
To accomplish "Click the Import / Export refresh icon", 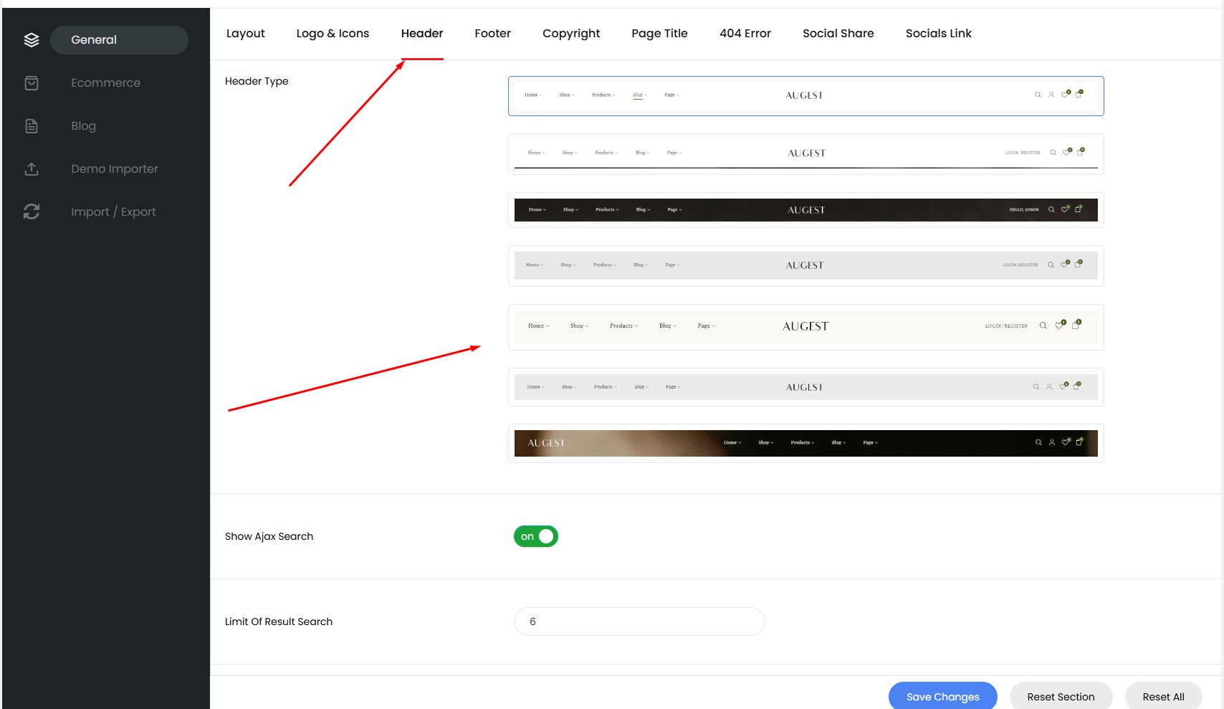I will (32, 212).
